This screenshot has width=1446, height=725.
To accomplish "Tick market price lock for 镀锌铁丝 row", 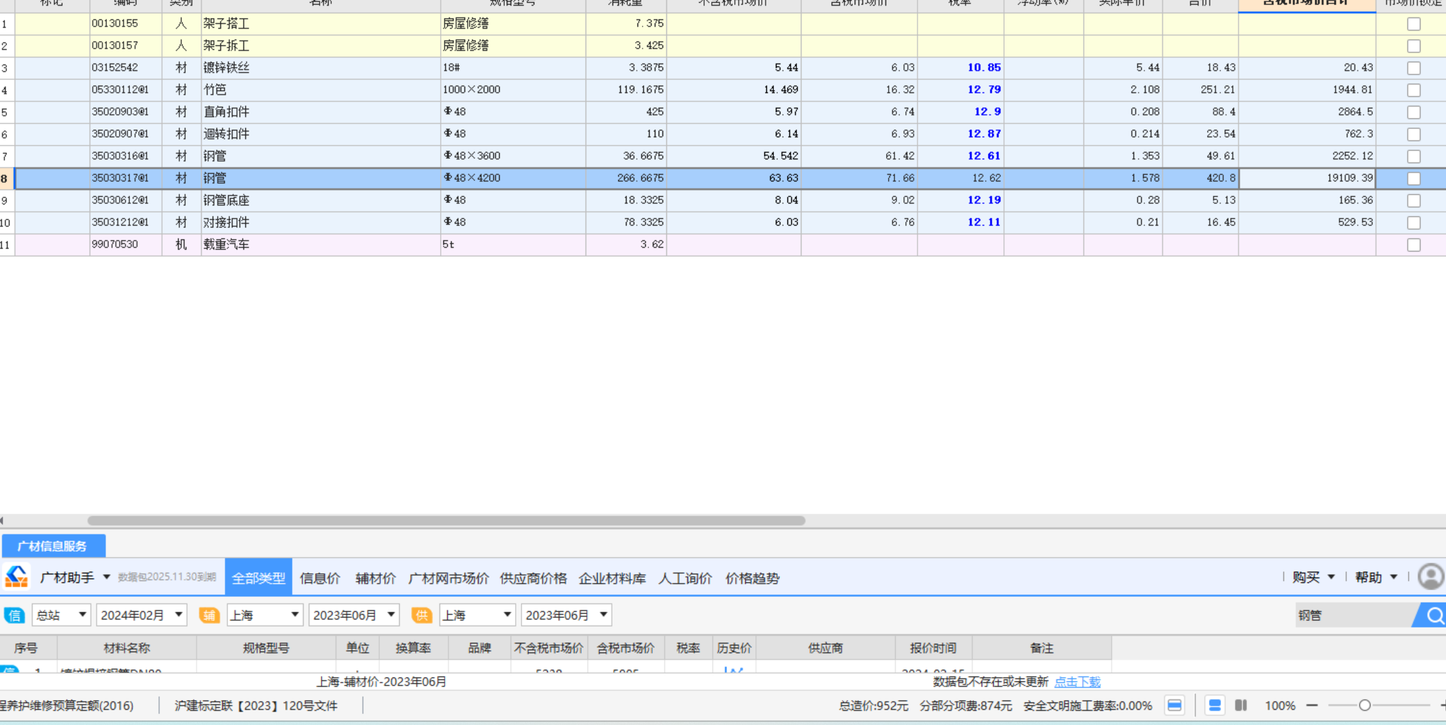I will coord(1413,68).
